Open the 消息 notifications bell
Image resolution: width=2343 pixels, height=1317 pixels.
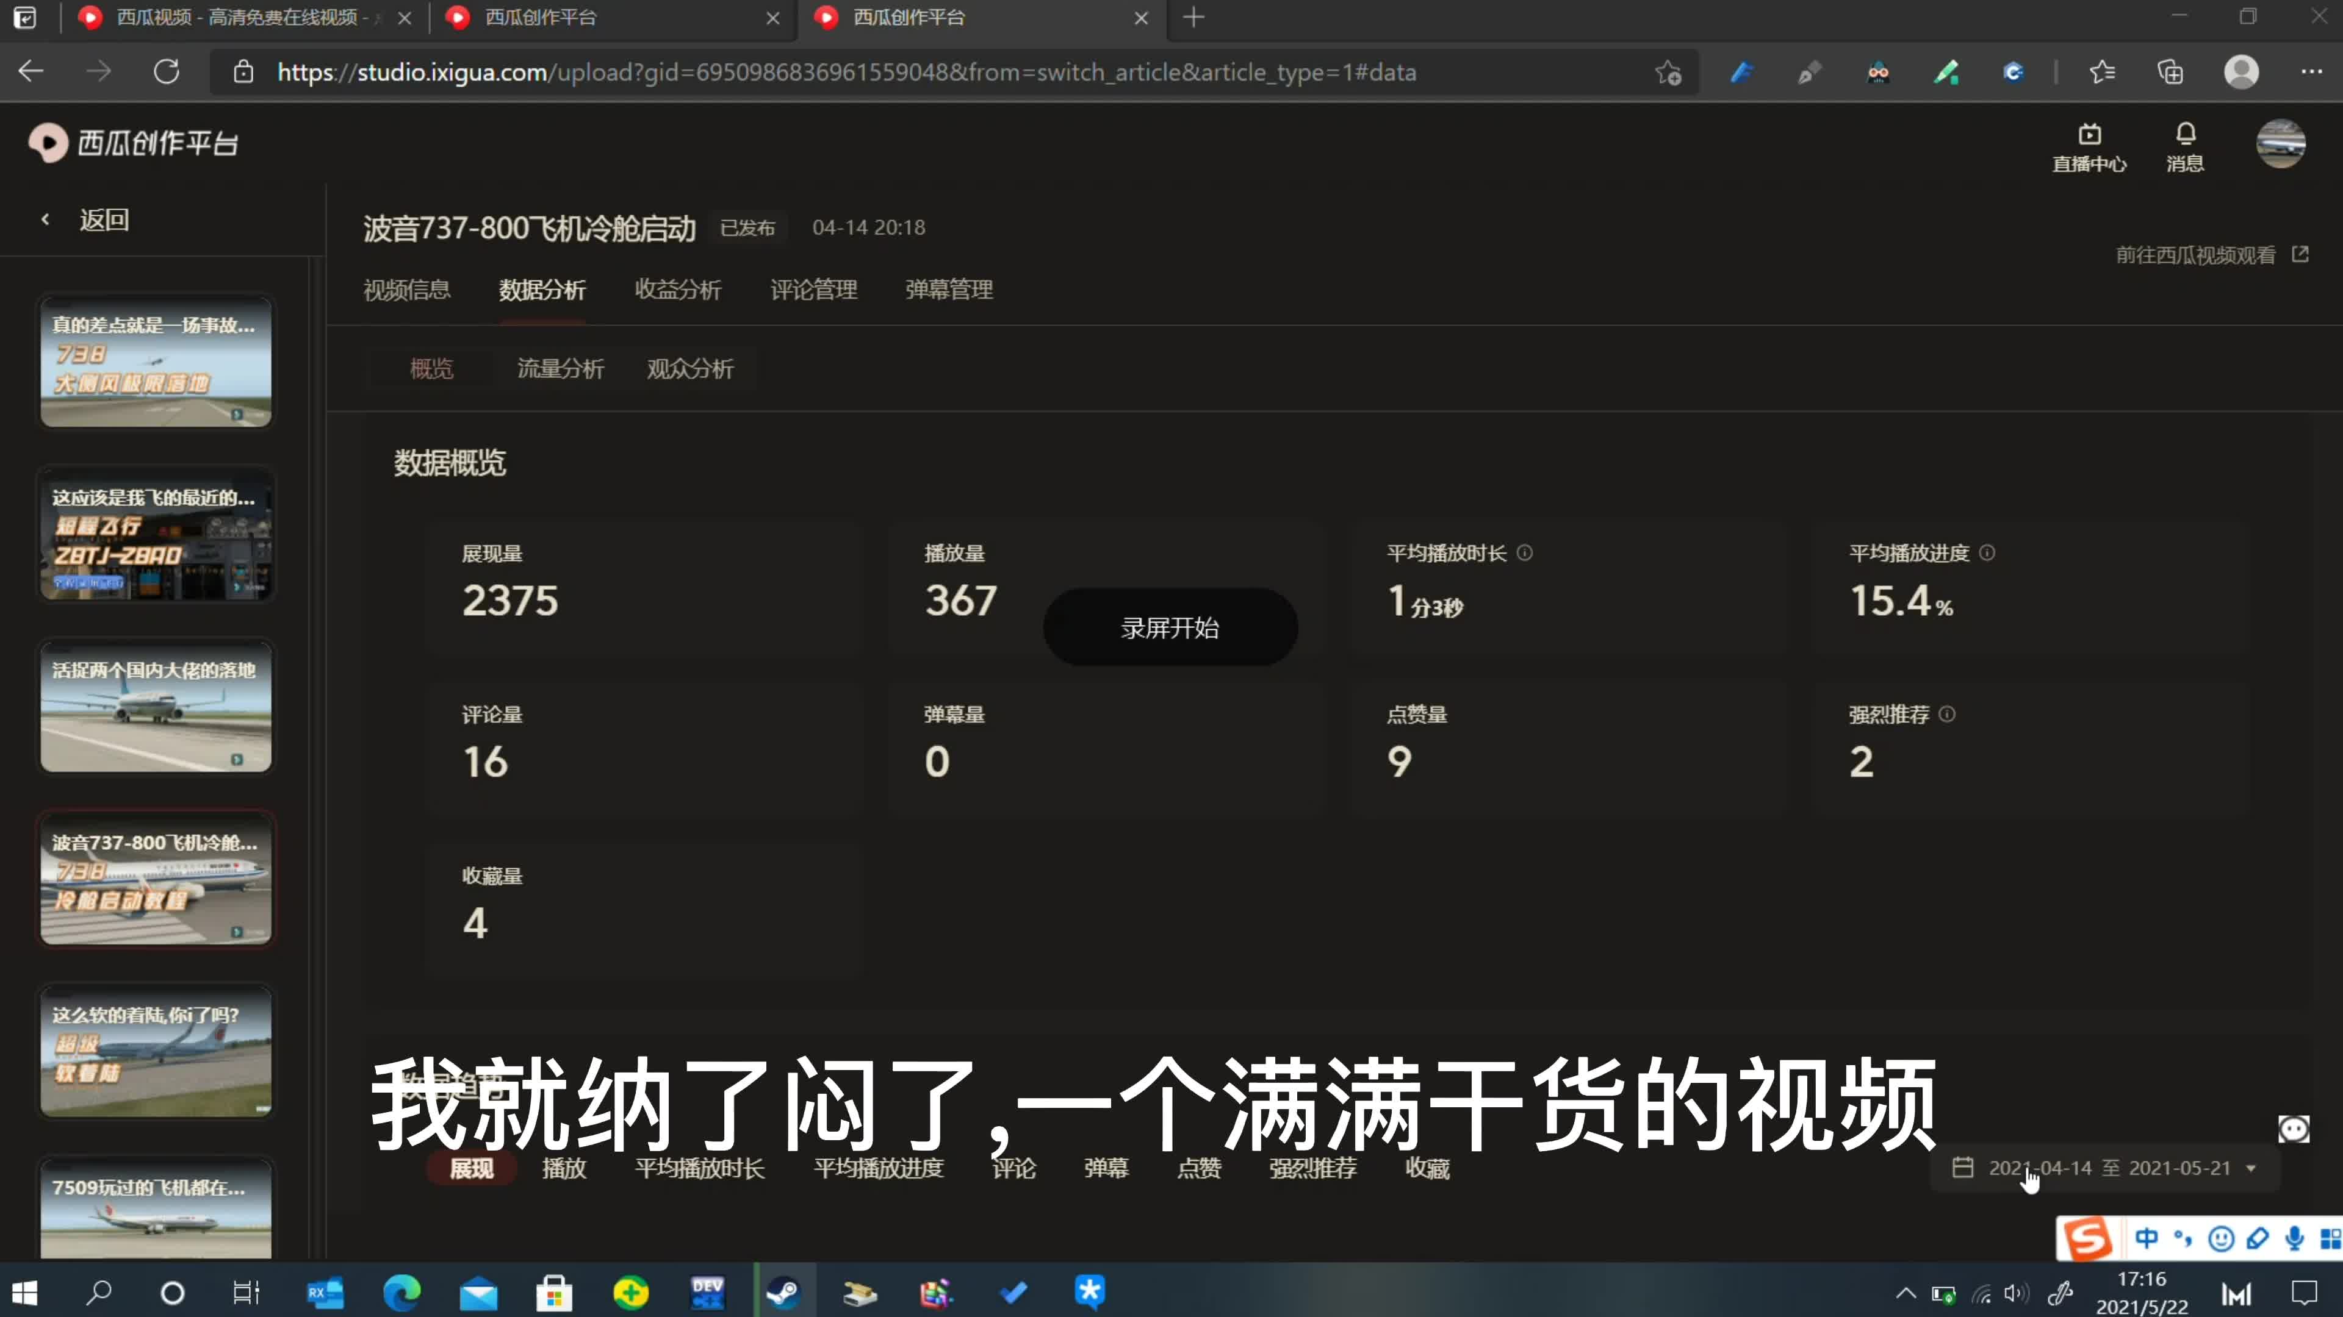point(2185,147)
